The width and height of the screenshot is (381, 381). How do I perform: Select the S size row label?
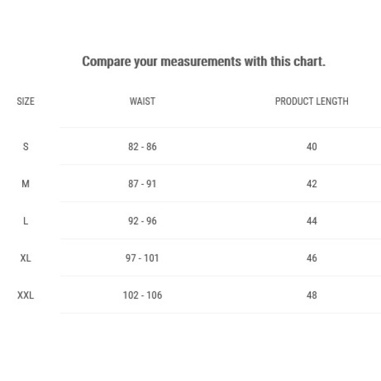pyautogui.click(x=25, y=147)
